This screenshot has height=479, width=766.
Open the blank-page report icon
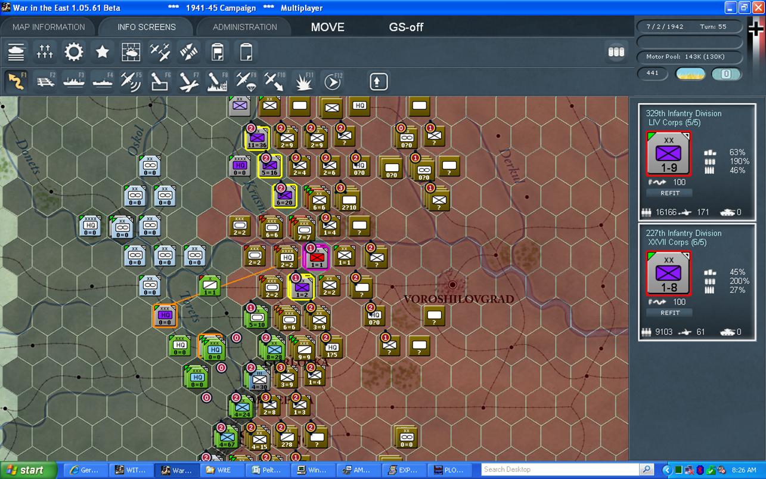[x=246, y=52]
